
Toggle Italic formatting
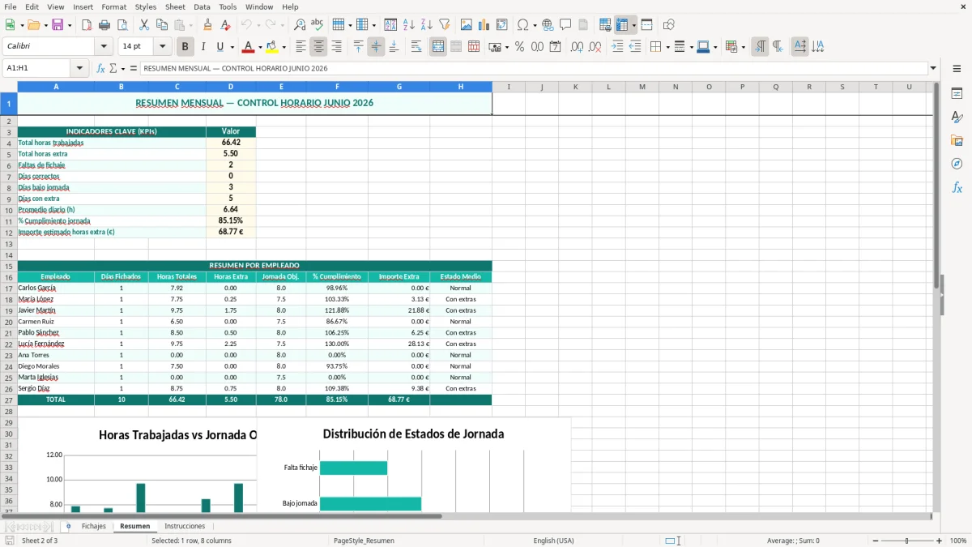[203, 47]
